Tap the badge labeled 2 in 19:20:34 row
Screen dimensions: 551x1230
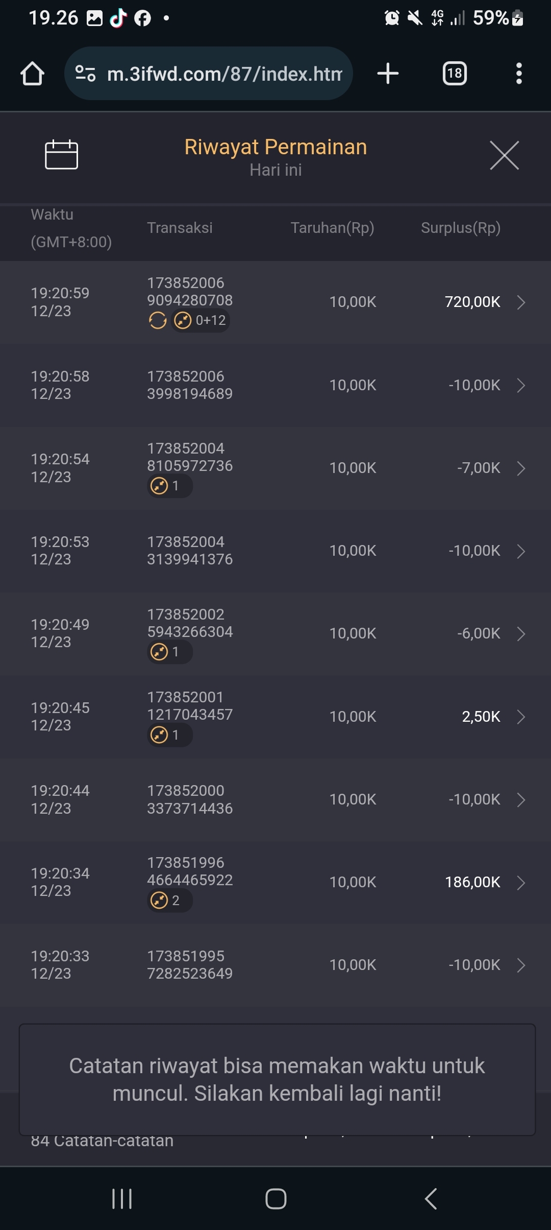[170, 901]
